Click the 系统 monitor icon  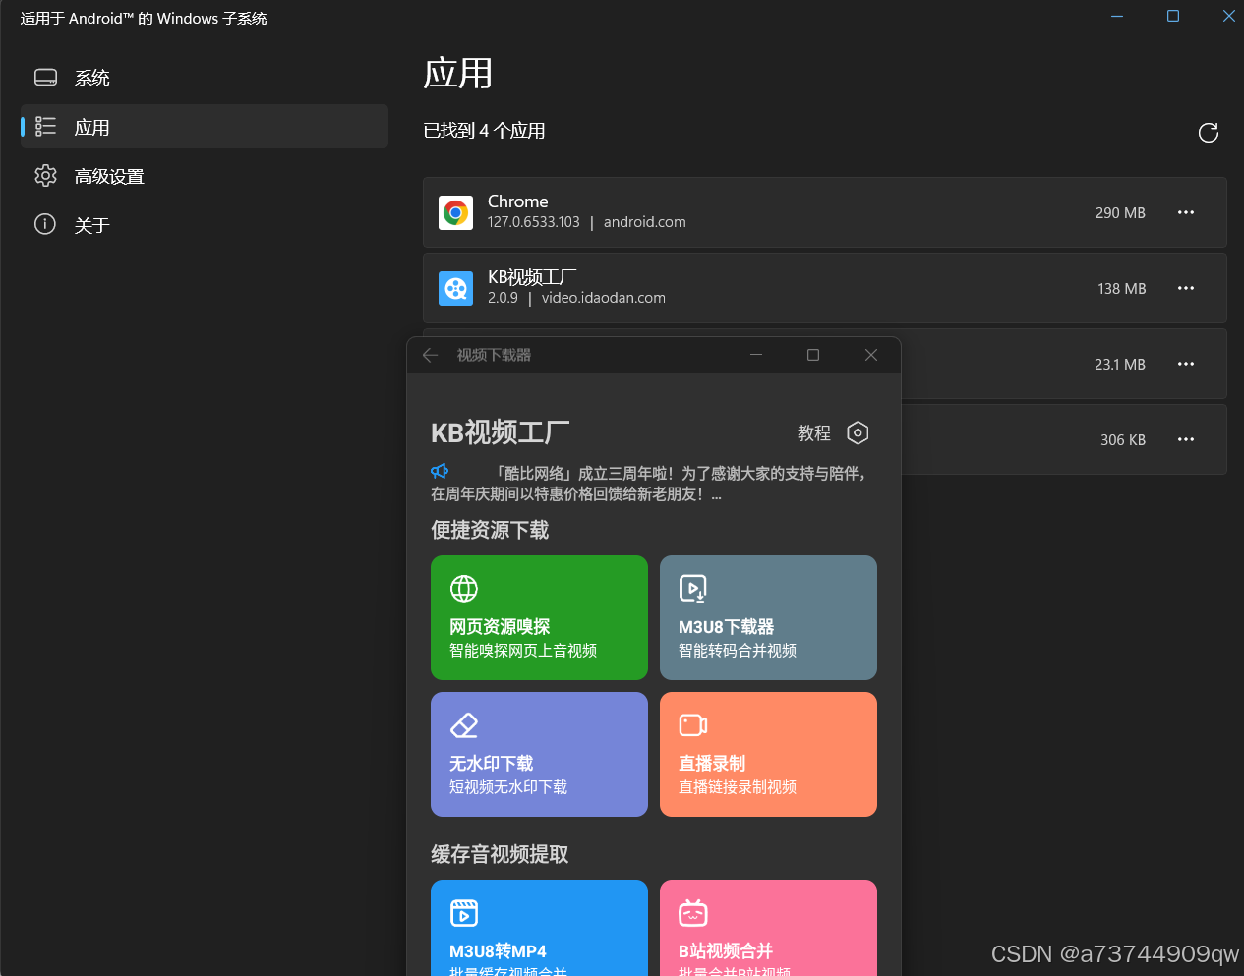pos(45,77)
